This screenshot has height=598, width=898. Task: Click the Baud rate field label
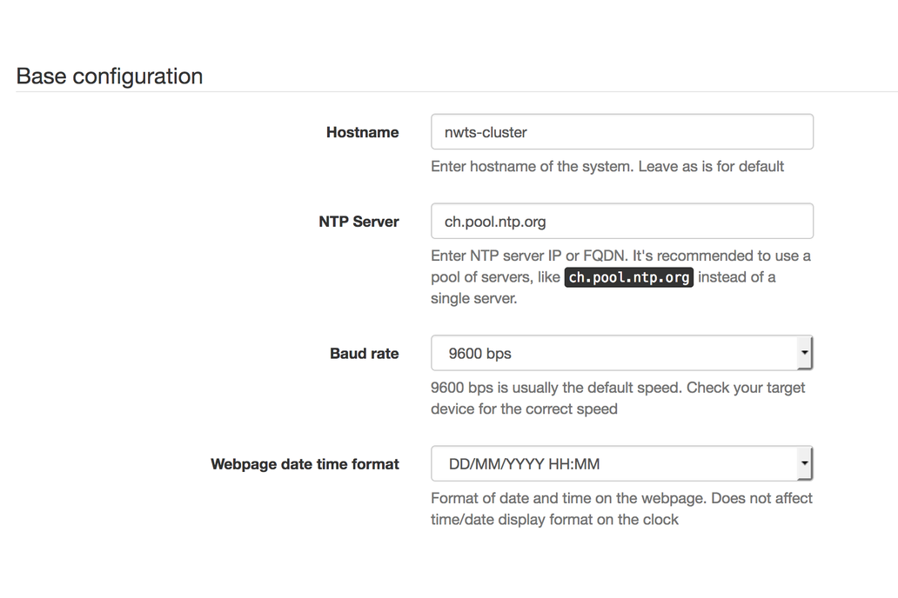tap(364, 354)
